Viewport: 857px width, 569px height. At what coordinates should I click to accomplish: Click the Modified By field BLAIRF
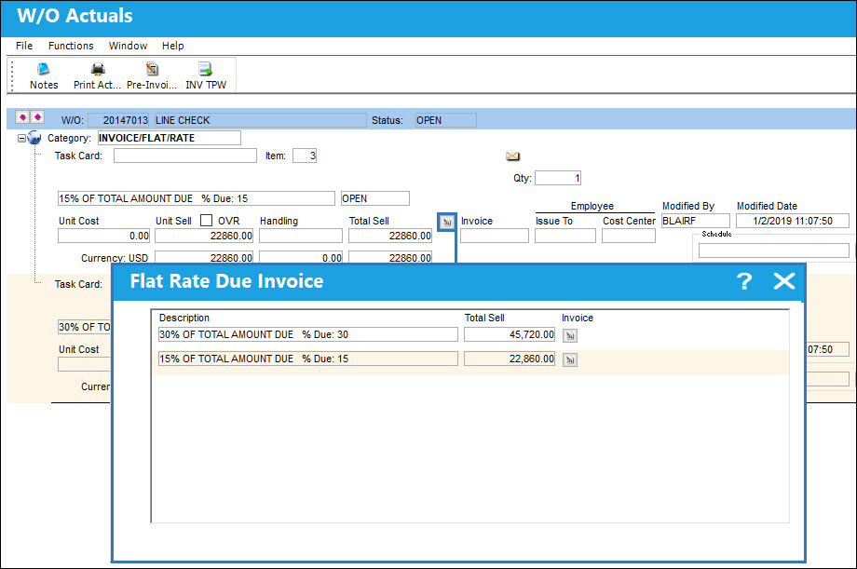click(x=696, y=221)
